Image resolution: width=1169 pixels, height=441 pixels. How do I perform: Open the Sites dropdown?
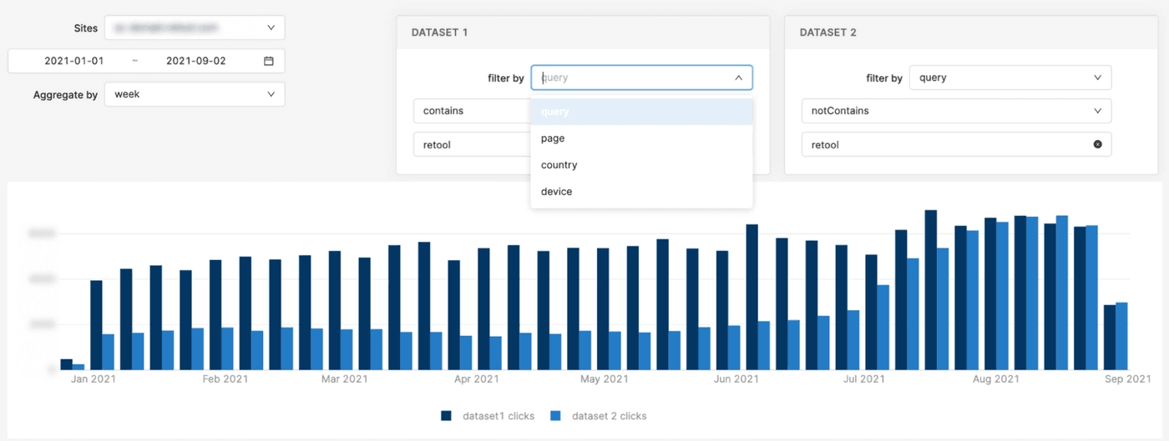194,28
